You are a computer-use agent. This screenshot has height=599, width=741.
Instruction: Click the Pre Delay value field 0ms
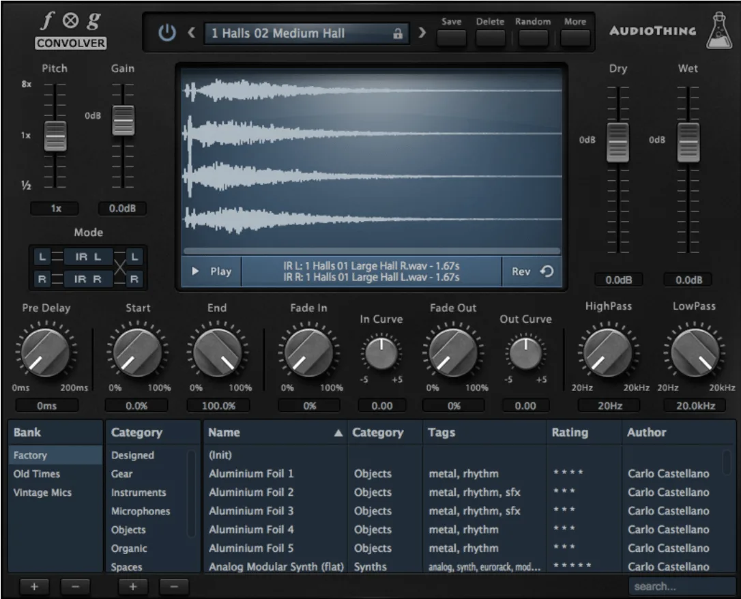[x=46, y=406]
